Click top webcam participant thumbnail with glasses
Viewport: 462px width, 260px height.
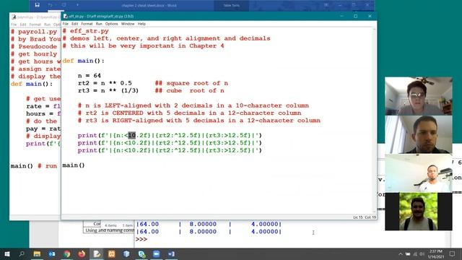coord(419,96)
